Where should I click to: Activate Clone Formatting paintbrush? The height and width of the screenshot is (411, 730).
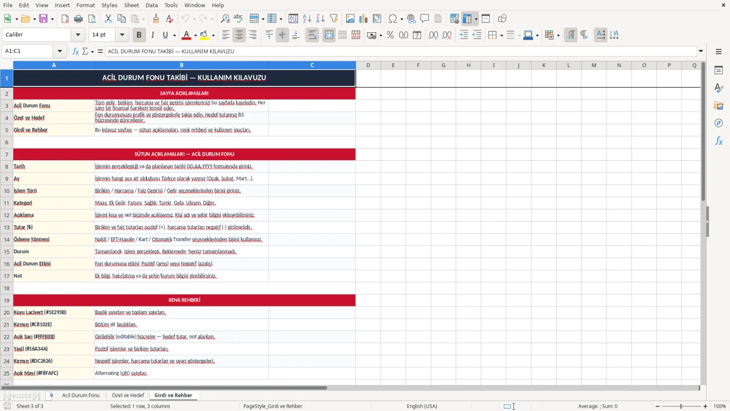tap(156, 19)
